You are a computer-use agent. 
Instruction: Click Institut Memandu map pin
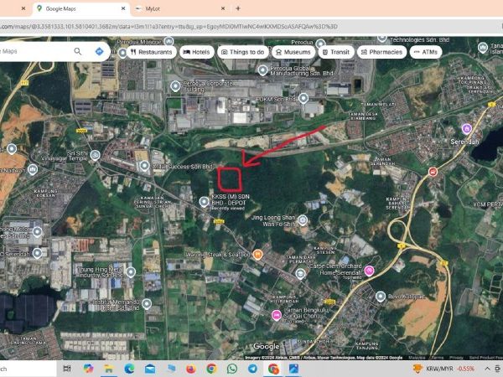pyautogui.click(x=147, y=304)
